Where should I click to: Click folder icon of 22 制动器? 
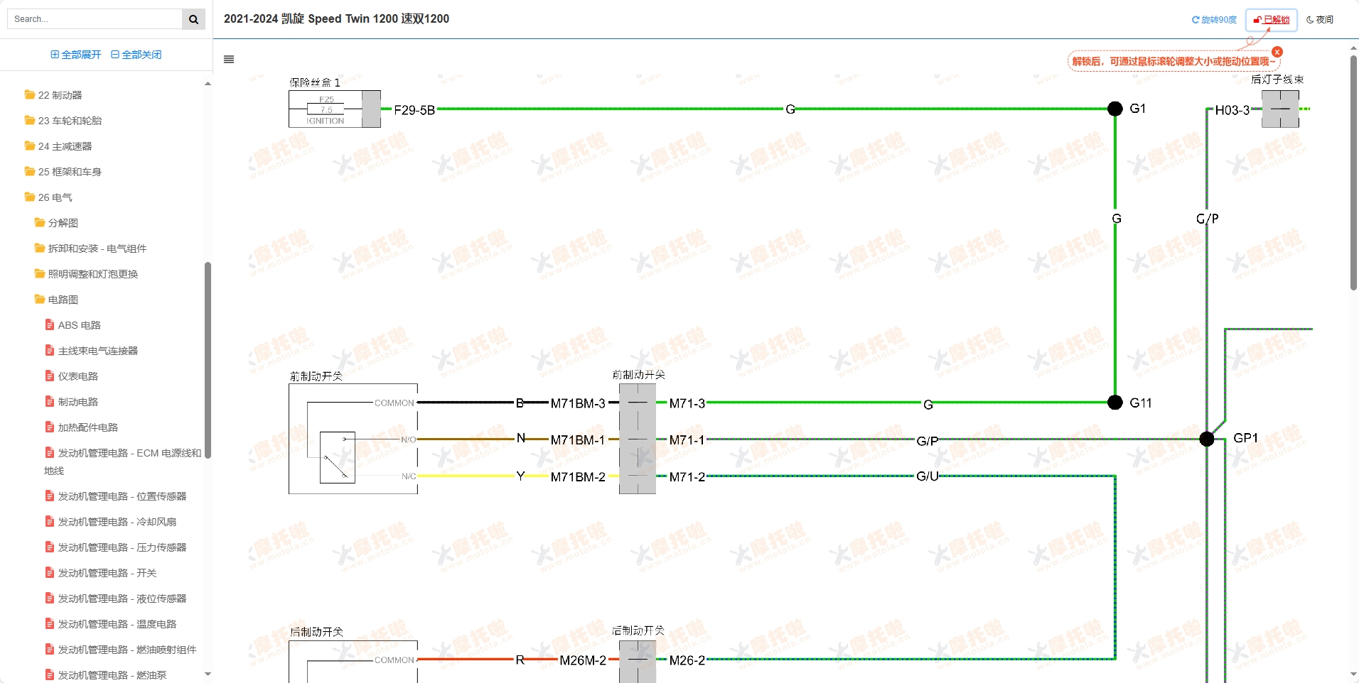point(30,94)
